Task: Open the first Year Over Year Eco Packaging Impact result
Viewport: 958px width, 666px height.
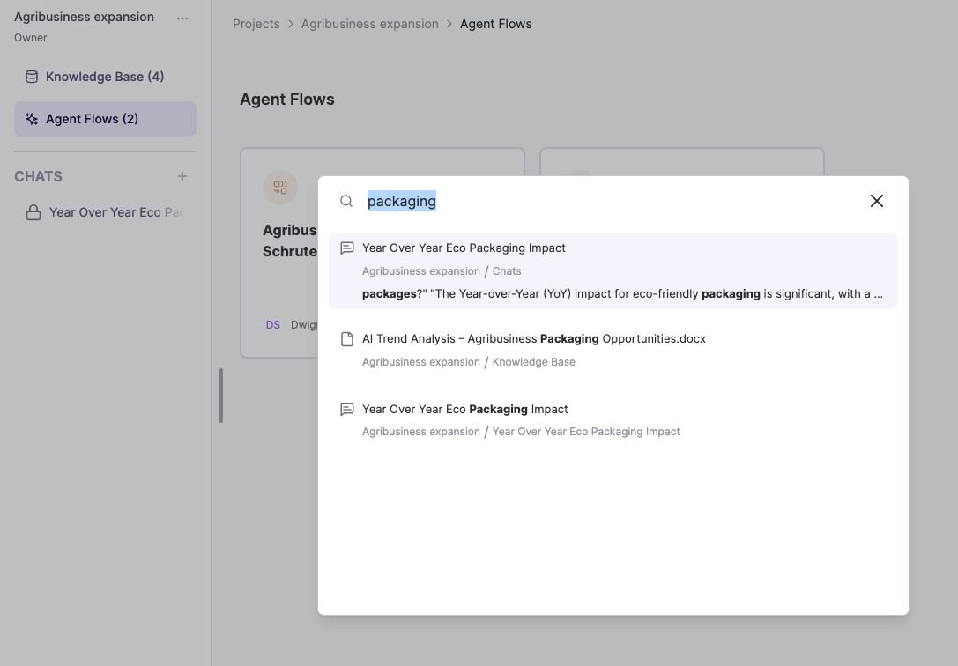Action: (x=613, y=270)
